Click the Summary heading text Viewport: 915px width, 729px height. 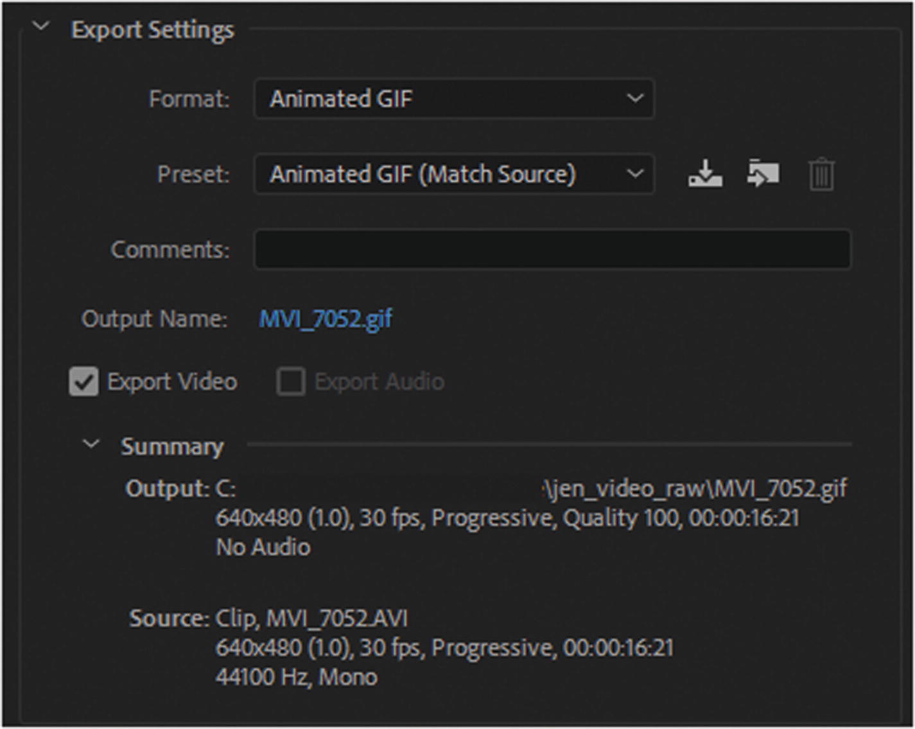(172, 446)
